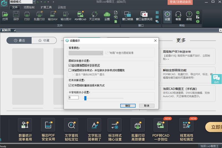Launch PDF转CAD from the ribbon
This screenshot has height=148, width=222.
[80, 16]
